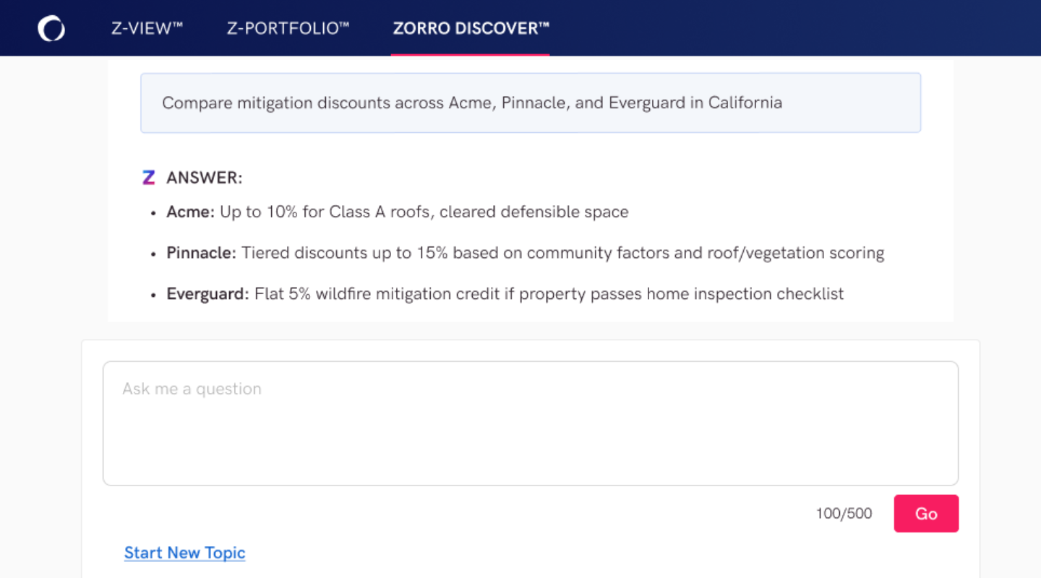Click the circular Zorro logo icon
The height and width of the screenshot is (578, 1041).
pyautogui.click(x=51, y=29)
